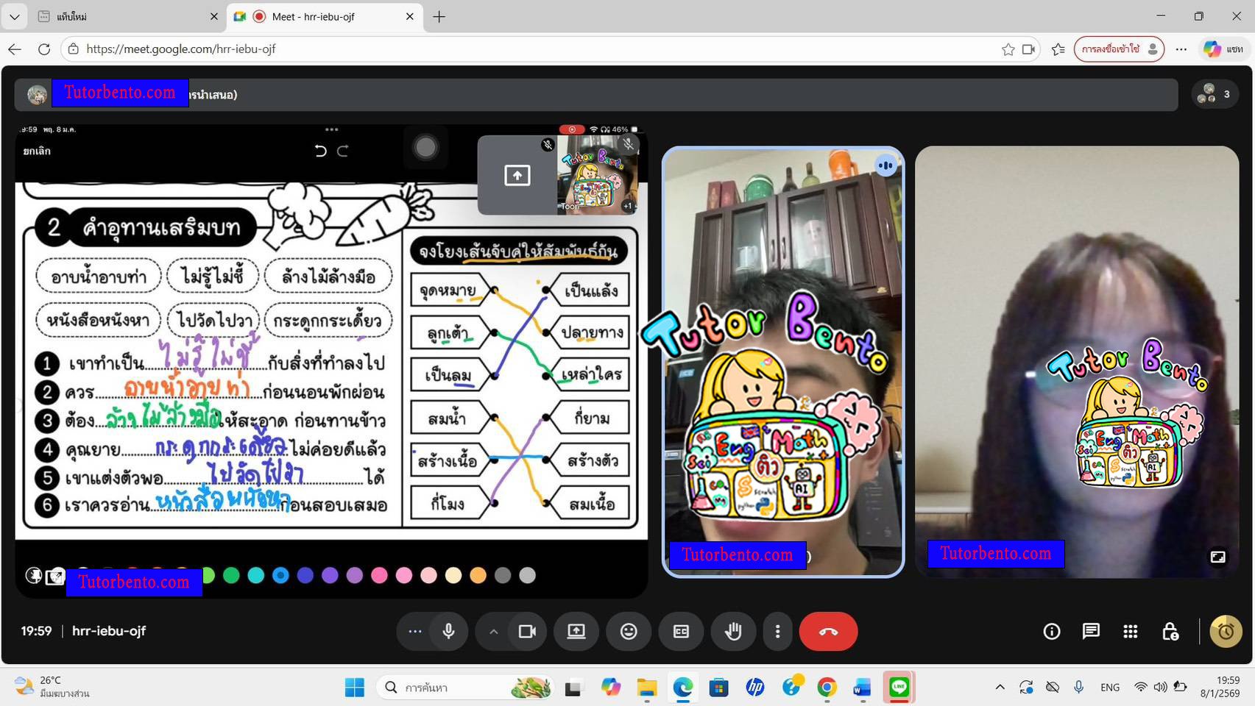This screenshot has height=706, width=1255.
Task: Open the browser tab search dropdown
Action: pos(14,16)
